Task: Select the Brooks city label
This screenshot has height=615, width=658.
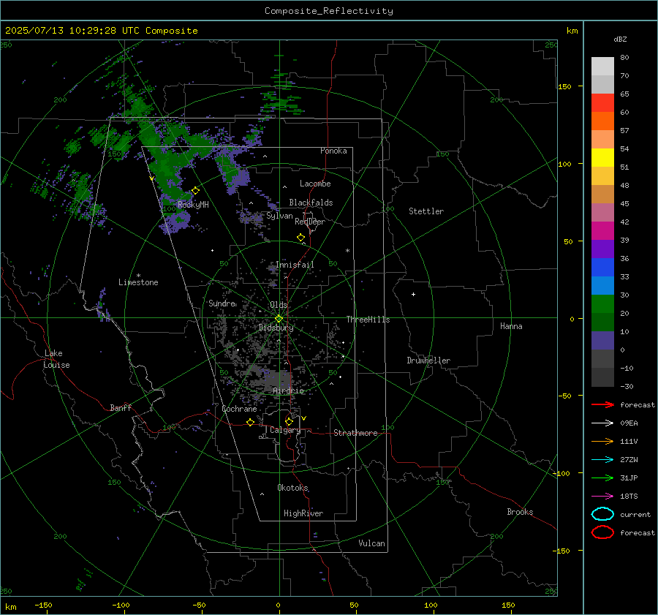Action: click(x=520, y=512)
